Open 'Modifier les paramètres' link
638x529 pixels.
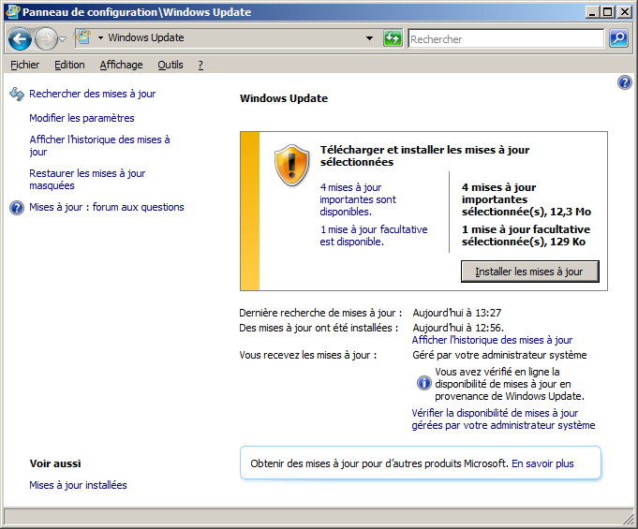point(82,118)
